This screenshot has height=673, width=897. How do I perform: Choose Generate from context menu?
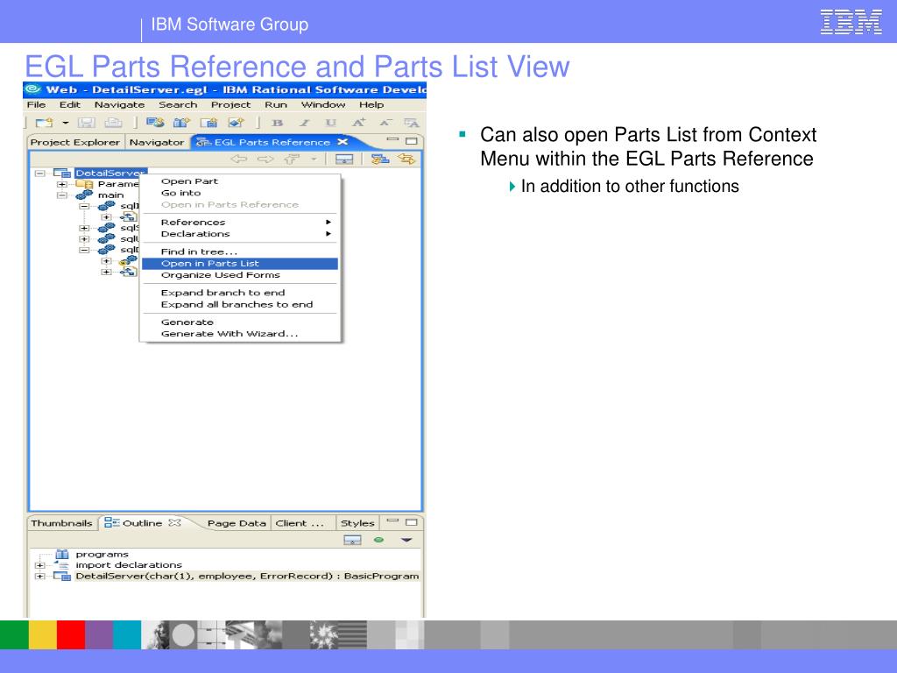pyautogui.click(x=239, y=322)
